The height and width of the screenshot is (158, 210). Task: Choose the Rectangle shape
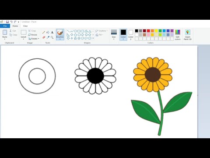(79, 31)
